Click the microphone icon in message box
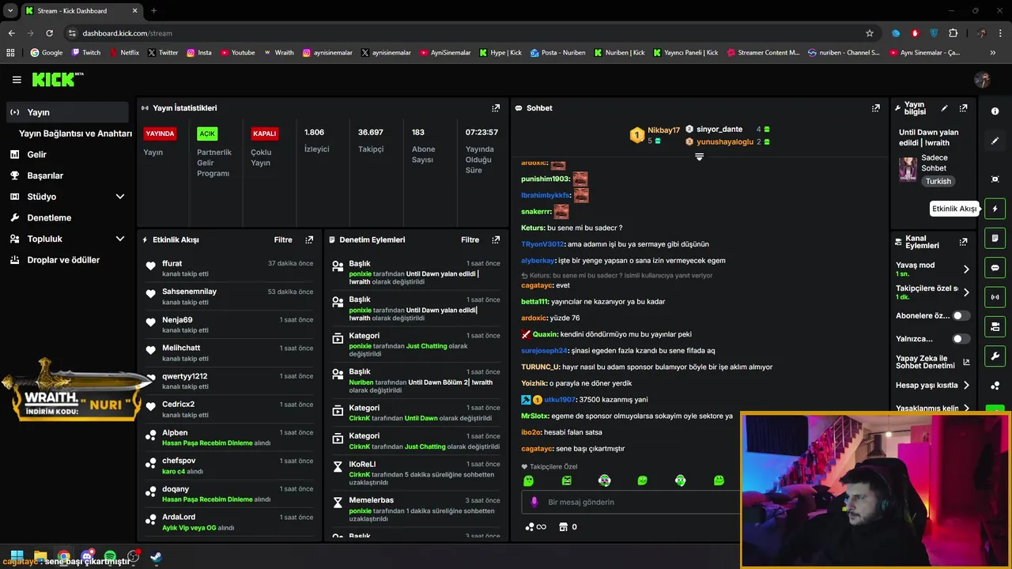Viewport: 1012px width, 569px height. [x=534, y=502]
